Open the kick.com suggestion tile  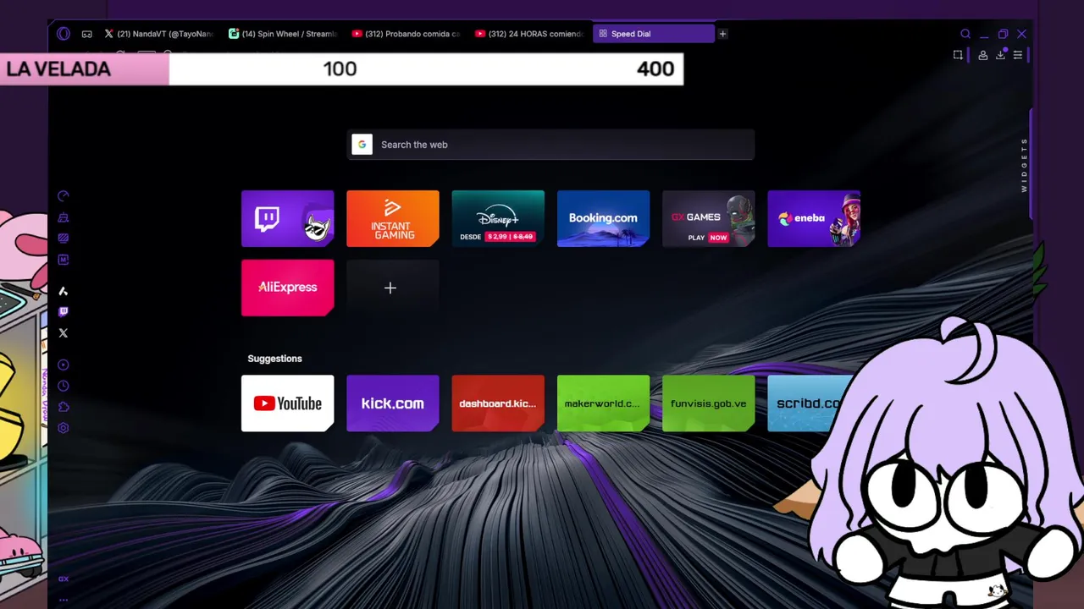point(393,403)
